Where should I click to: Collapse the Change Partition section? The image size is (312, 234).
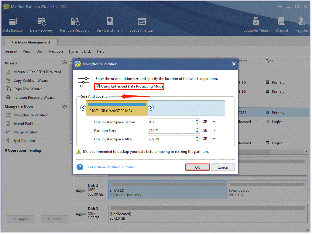click(x=64, y=106)
